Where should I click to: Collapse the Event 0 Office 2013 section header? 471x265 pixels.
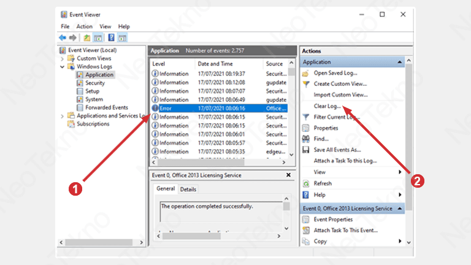coord(399,209)
